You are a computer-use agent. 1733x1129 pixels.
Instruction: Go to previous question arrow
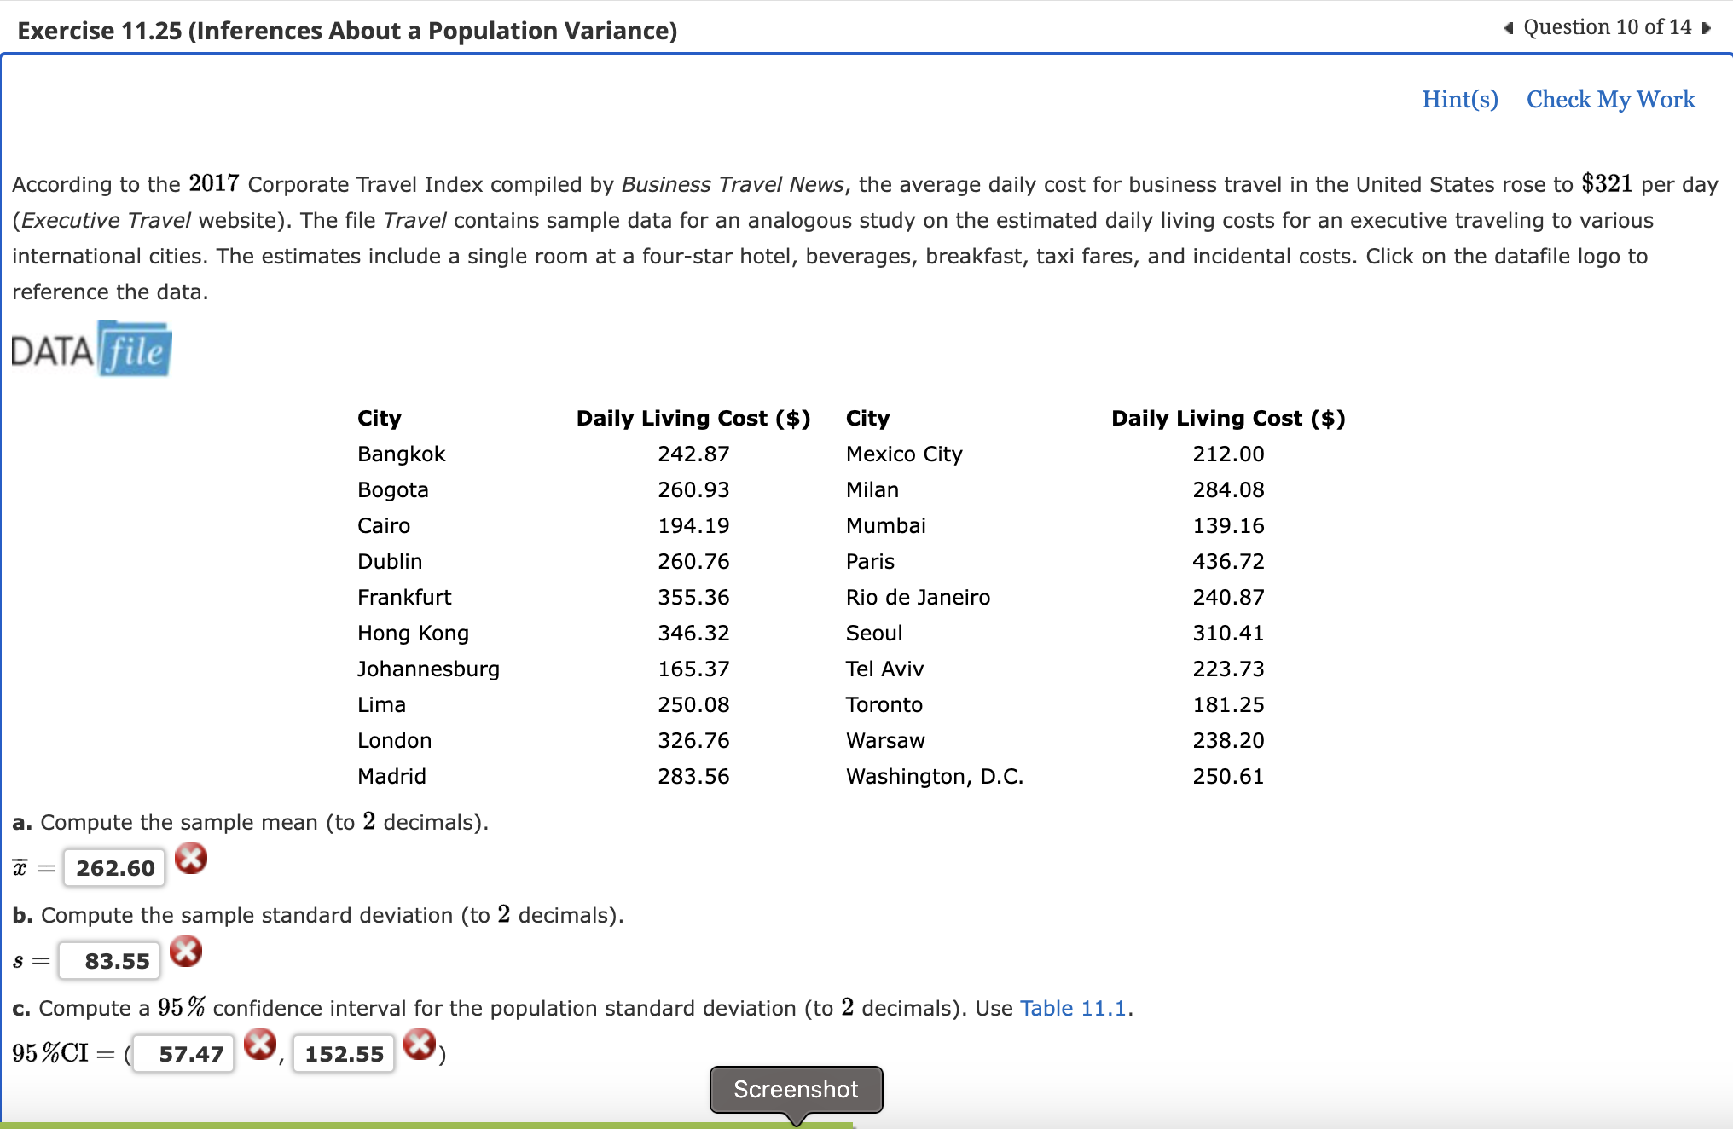click(1509, 28)
